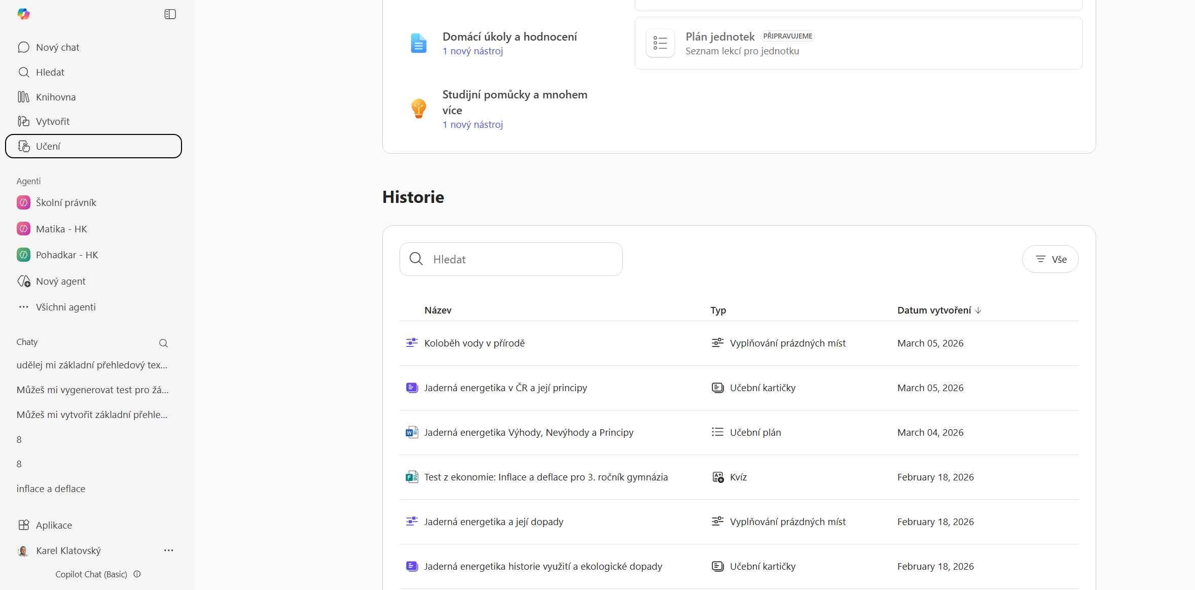Image resolution: width=1195 pixels, height=590 pixels.
Task: Open Knihovna from sidebar
Action: [56, 97]
